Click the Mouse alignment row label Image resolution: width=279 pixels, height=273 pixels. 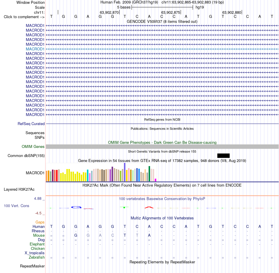(x=39, y=236)
